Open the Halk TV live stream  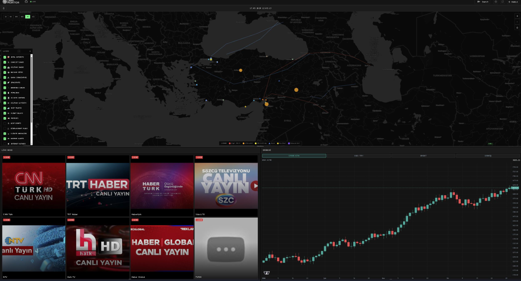pyautogui.click(x=98, y=248)
